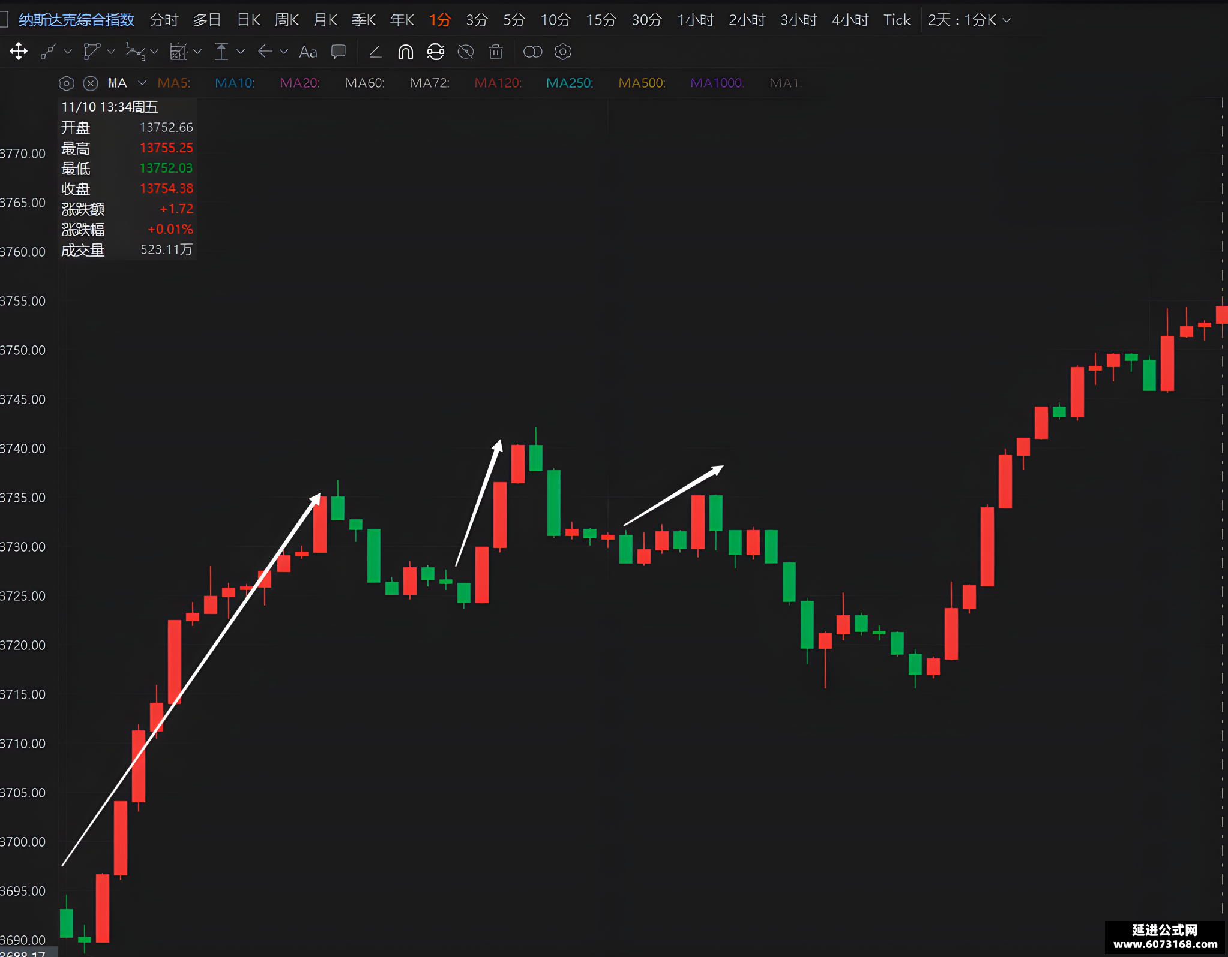
Task: Remove the MA indicator with X button
Action: (x=91, y=83)
